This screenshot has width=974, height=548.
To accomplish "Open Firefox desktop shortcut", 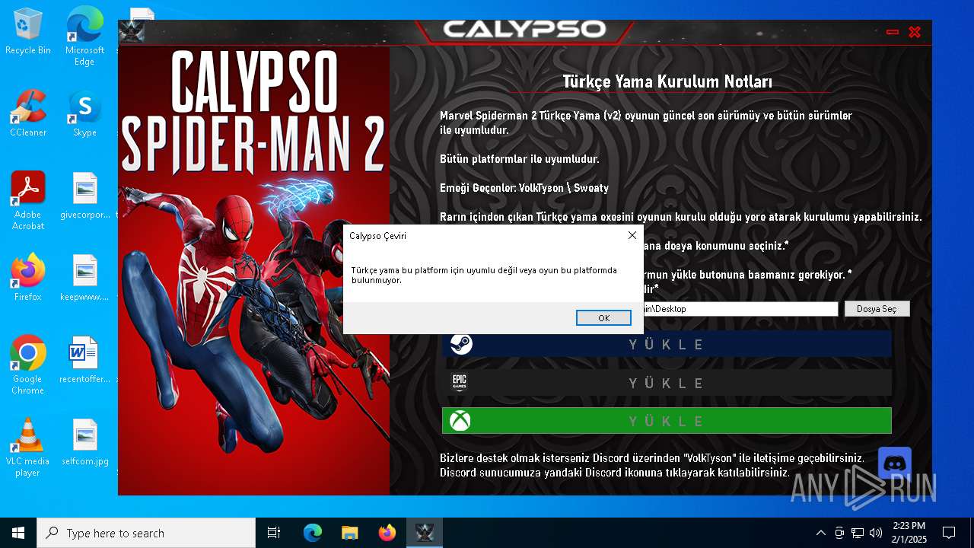I will (x=28, y=278).
